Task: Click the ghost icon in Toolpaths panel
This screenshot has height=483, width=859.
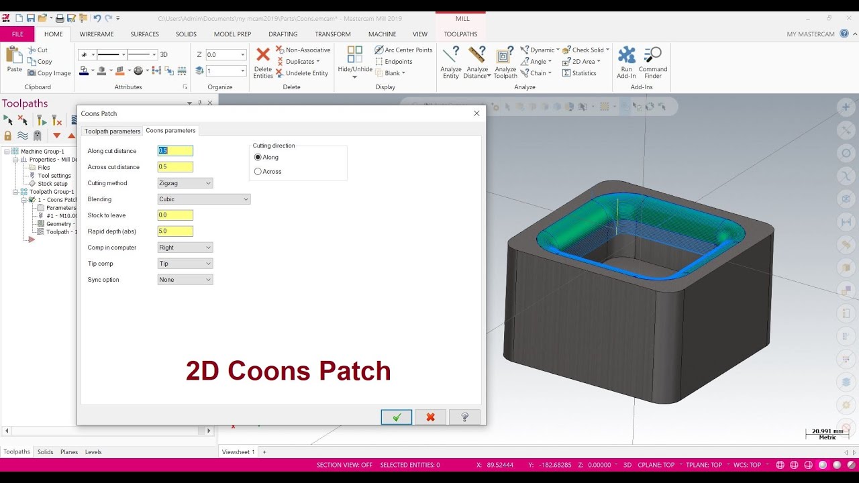Action: [37, 136]
